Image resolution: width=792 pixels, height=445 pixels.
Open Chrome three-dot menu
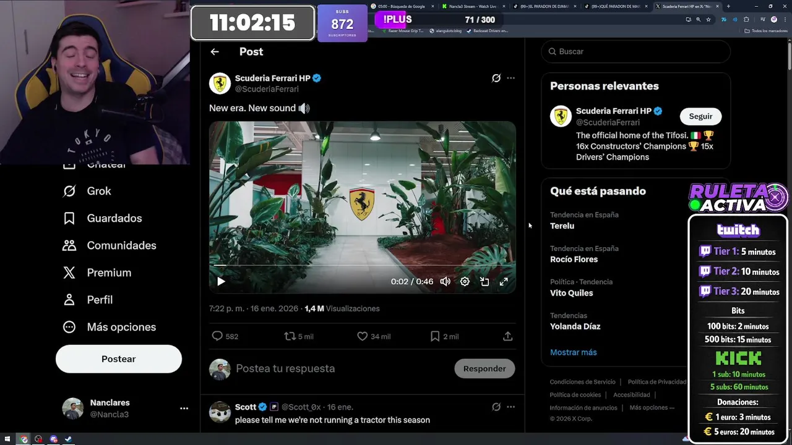click(784, 19)
